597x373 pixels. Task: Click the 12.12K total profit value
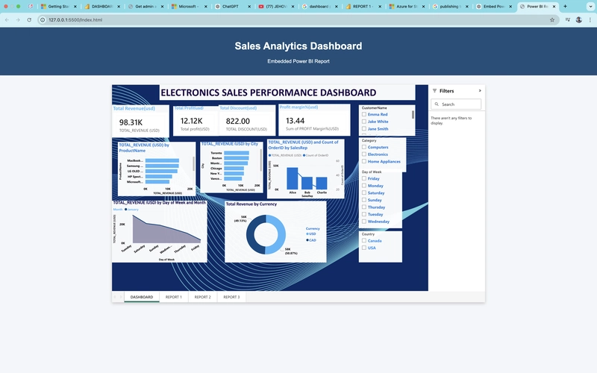[x=192, y=121]
